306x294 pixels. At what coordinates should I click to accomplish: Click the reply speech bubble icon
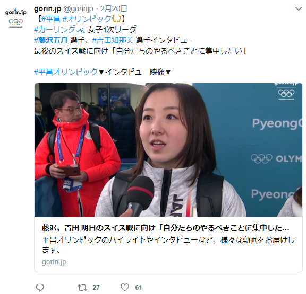click(x=40, y=288)
